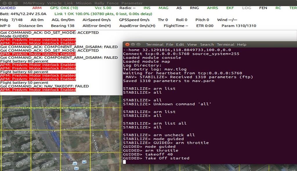The height and width of the screenshot is (171, 297).
Task: Open the Rally menu
Action: pos(99,3)
